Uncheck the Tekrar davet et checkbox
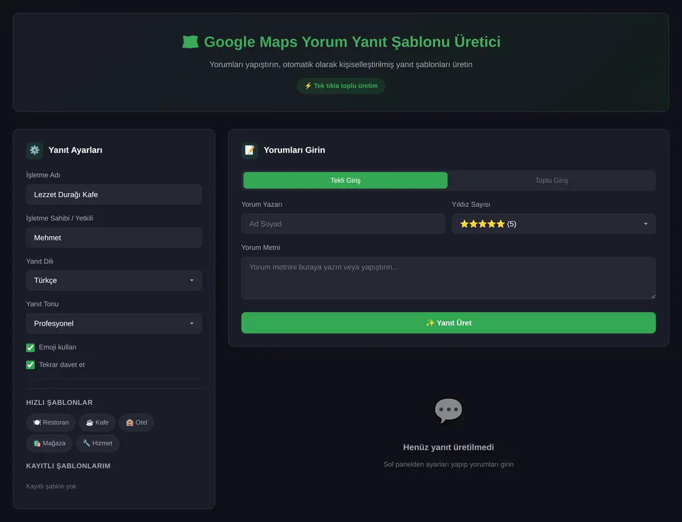 click(x=31, y=365)
